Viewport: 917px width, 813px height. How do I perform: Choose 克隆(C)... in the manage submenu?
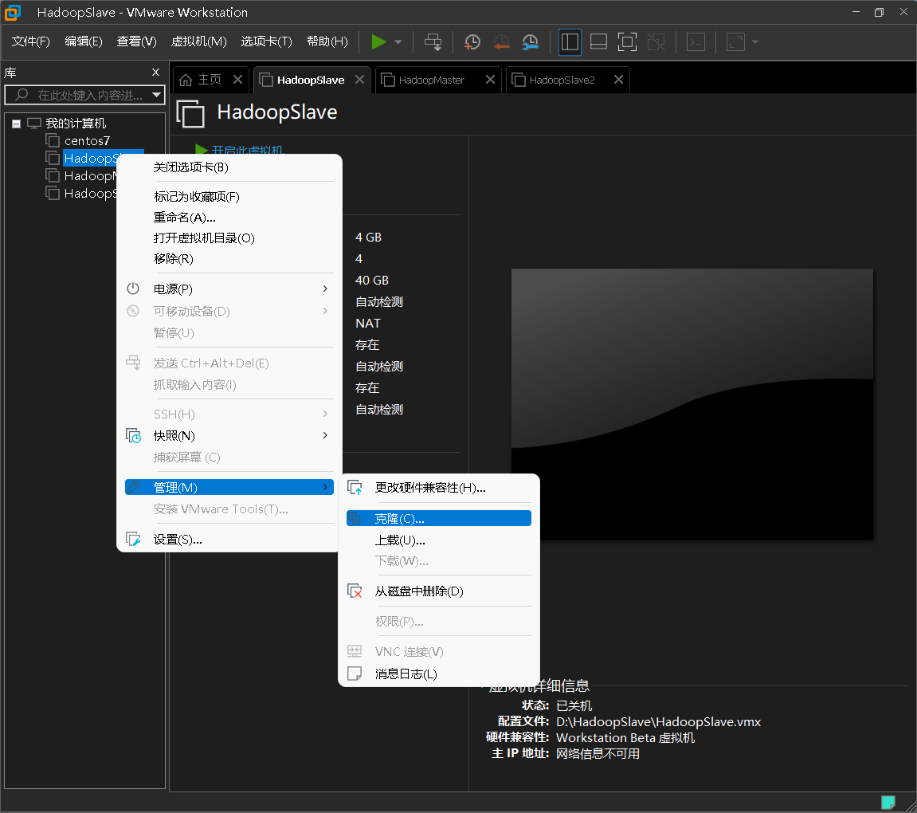pos(439,518)
